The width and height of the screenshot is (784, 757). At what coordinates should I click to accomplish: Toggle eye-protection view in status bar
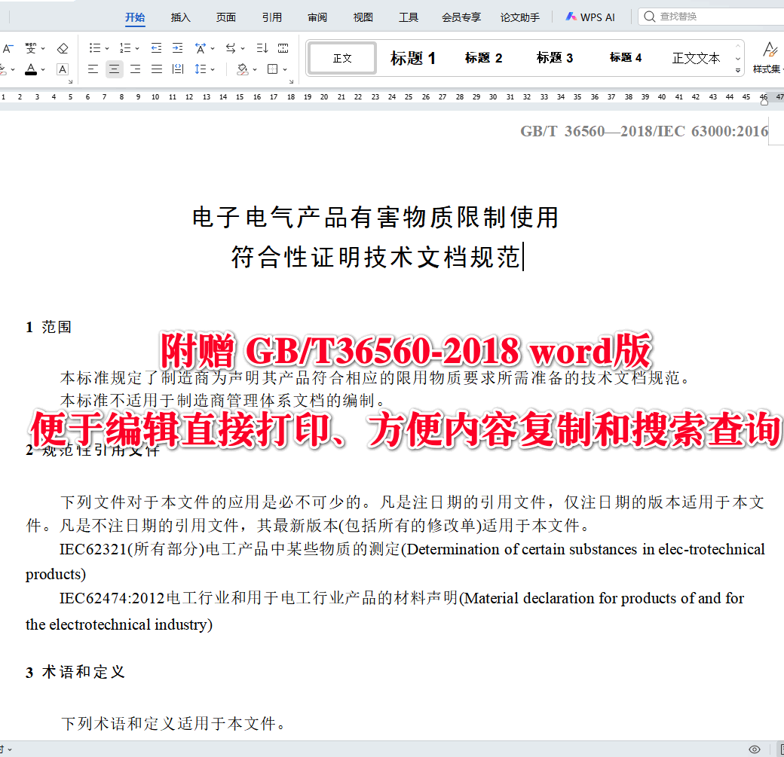click(x=755, y=749)
